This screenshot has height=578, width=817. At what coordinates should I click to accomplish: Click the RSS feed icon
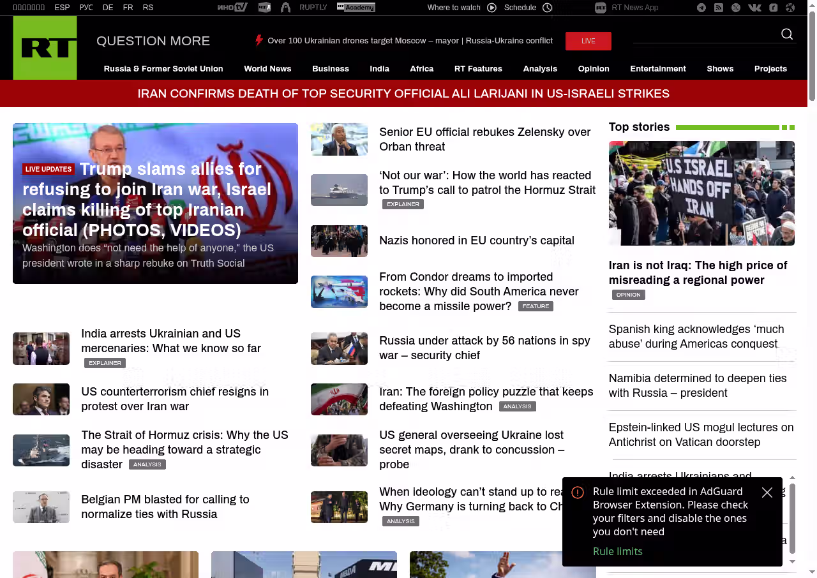(719, 8)
